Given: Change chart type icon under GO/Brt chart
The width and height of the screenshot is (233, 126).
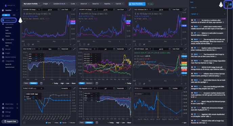Looking at the screenshot, I should (74, 44).
